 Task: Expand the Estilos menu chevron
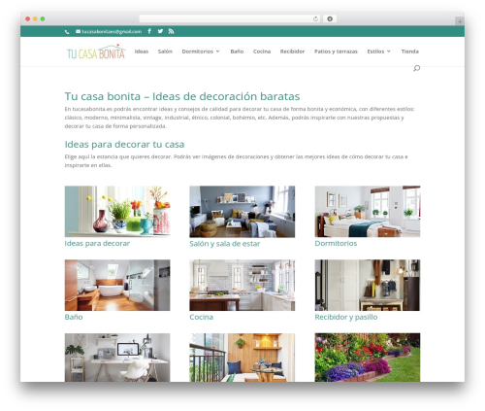tap(388, 51)
